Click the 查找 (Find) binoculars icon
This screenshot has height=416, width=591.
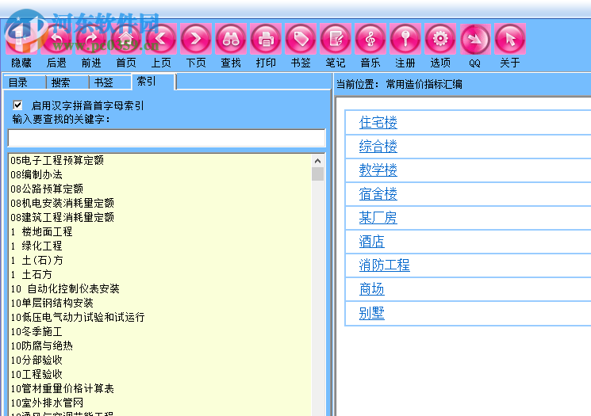[231, 38]
